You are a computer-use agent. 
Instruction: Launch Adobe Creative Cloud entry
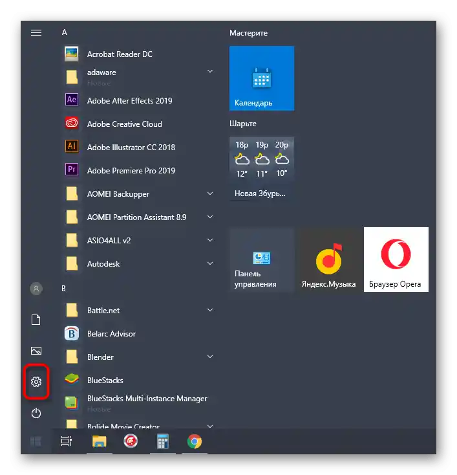coord(124,124)
